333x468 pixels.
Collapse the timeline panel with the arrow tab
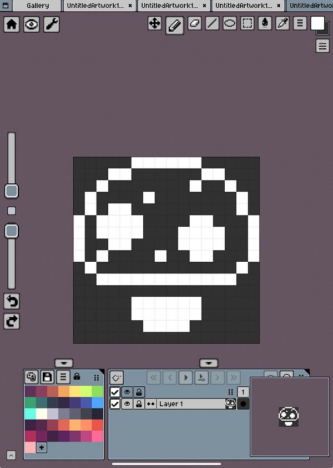(x=209, y=363)
